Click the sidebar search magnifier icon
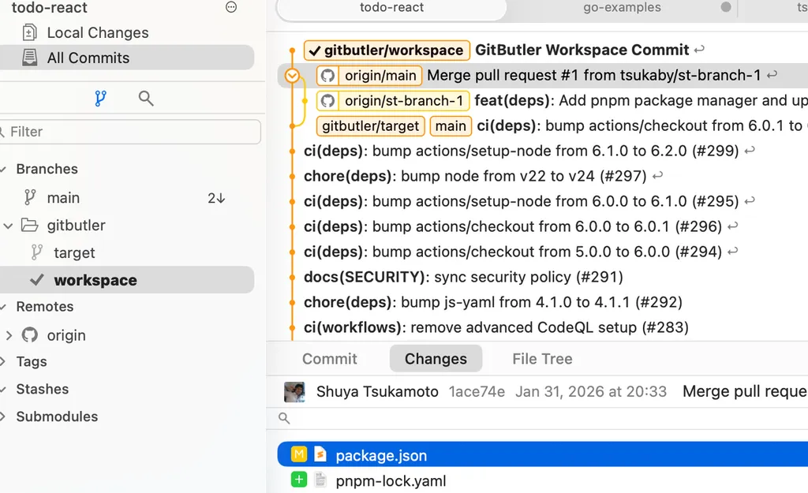Image resolution: width=808 pixels, height=493 pixels. [x=146, y=99]
